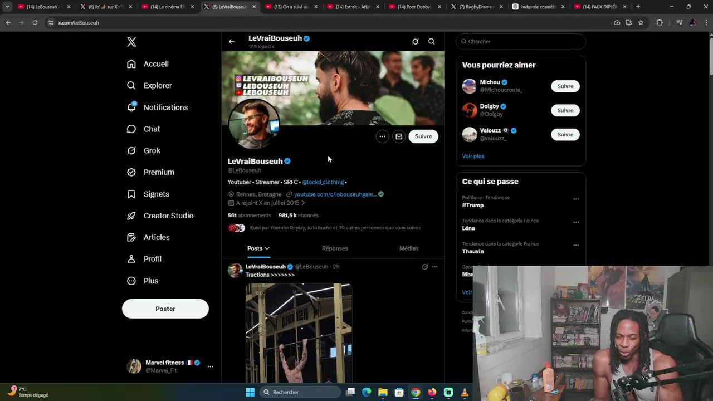Viewport: 713px width, 401px height.
Task: Click the Poster button
Action: point(165,309)
